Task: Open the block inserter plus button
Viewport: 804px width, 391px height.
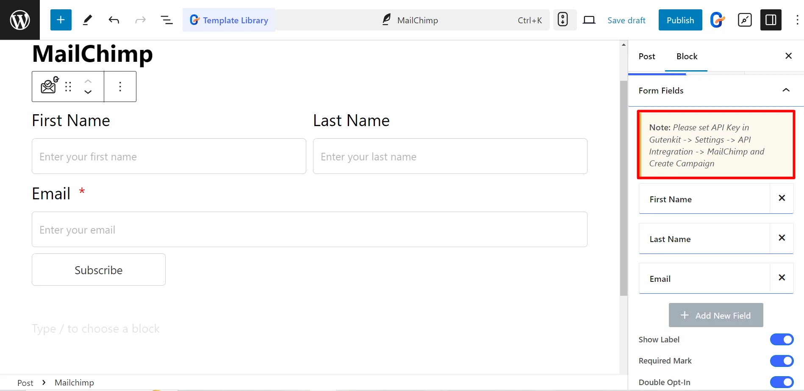Action: tap(61, 20)
